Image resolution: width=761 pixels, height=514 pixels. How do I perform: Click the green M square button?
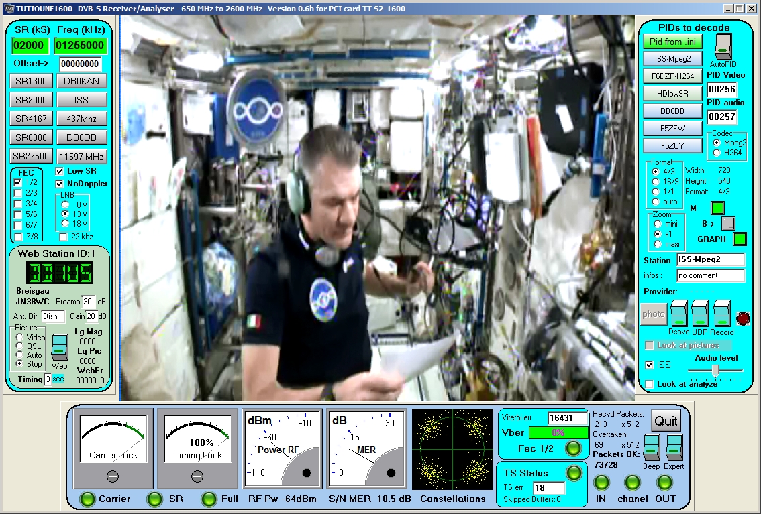717,208
